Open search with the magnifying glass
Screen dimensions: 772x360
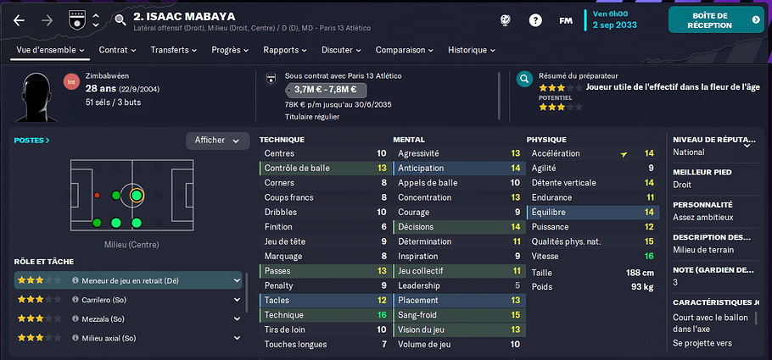(x=120, y=20)
